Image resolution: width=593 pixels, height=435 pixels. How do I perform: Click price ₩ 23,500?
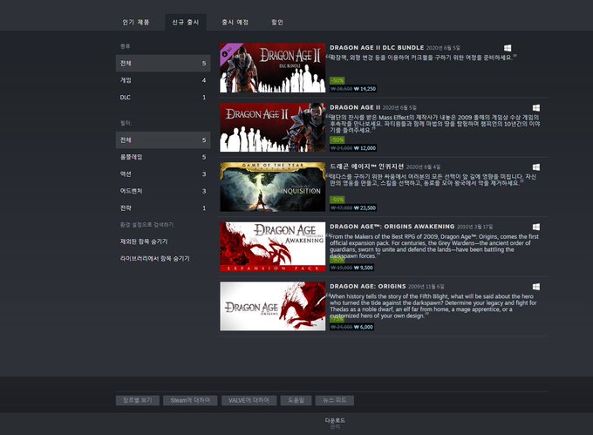pyautogui.click(x=365, y=207)
